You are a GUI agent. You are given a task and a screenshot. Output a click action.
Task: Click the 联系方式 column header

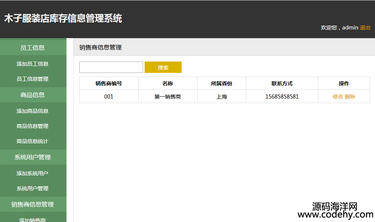point(282,83)
